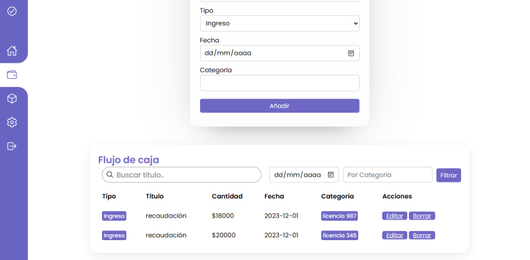Click the Fecha column header in table
The image size is (530, 260).
274,196
